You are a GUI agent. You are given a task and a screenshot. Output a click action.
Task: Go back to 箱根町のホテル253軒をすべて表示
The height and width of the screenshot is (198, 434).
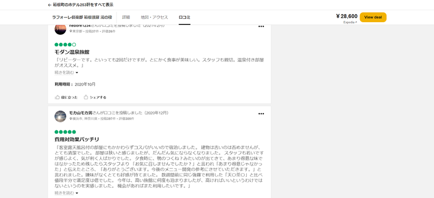click(x=80, y=5)
